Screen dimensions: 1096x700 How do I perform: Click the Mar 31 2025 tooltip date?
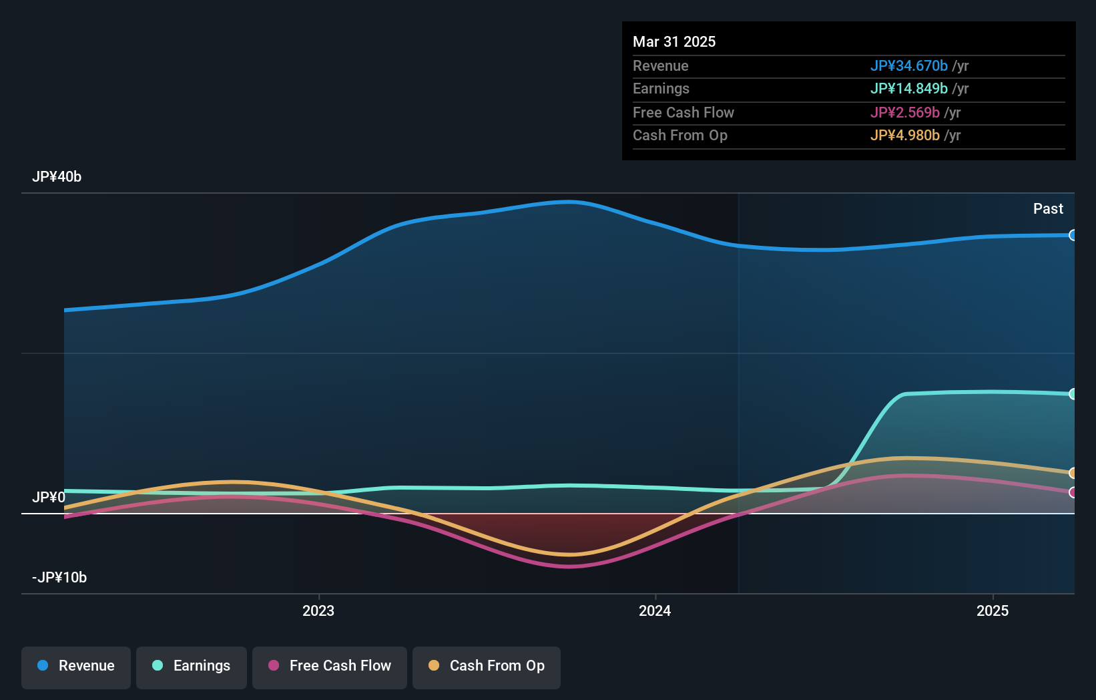pyautogui.click(x=674, y=42)
